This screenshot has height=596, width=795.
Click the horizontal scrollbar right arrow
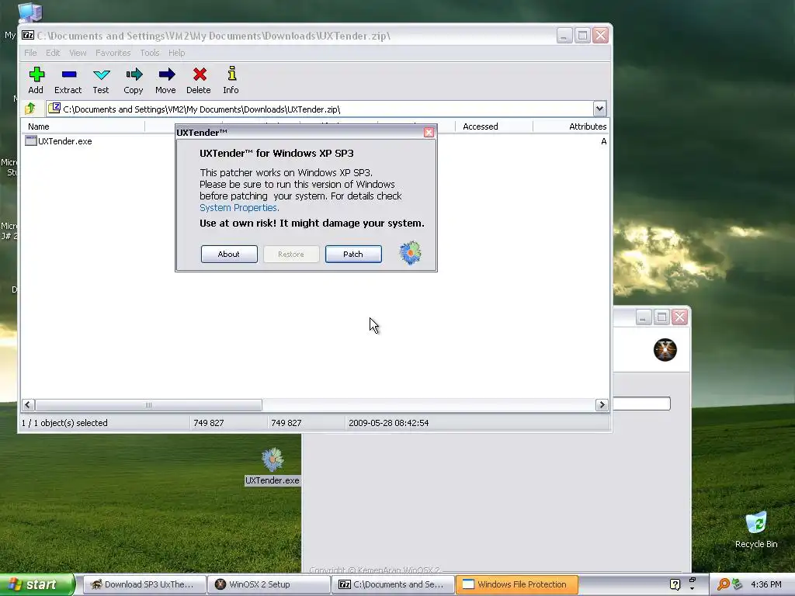602,404
